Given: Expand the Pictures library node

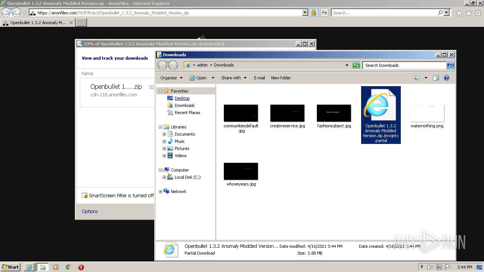Looking at the screenshot, I should click(x=164, y=148).
